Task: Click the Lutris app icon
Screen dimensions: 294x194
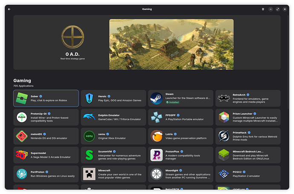Action: coord(156,136)
